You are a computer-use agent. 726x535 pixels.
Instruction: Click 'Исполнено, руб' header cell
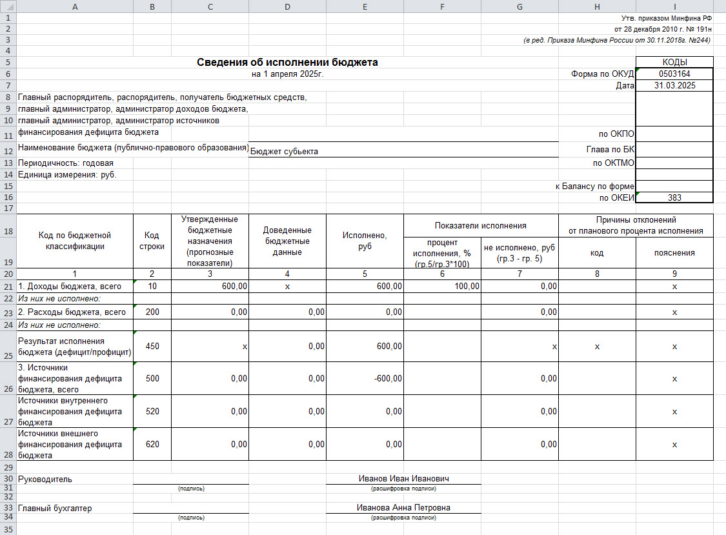[365, 241]
